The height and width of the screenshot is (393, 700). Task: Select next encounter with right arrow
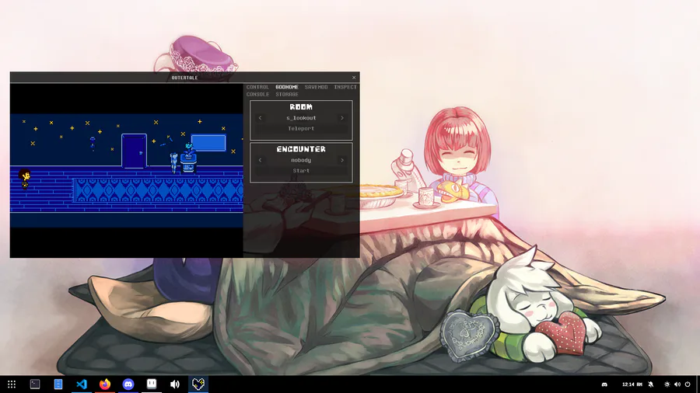pyautogui.click(x=342, y=160)
